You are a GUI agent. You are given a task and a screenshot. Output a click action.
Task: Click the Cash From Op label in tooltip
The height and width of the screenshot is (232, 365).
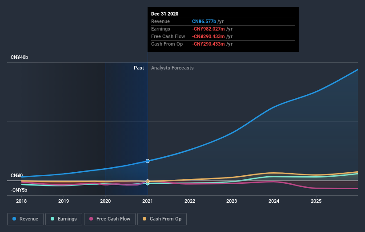tap(167, 44)
